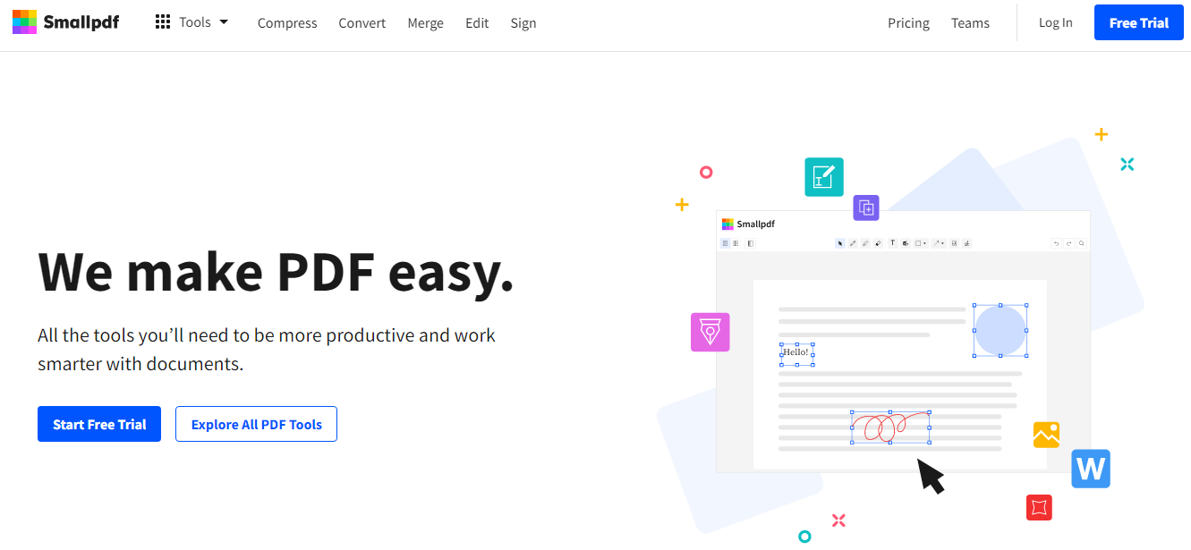Open the Compress menu item

(x=287, y=23)
